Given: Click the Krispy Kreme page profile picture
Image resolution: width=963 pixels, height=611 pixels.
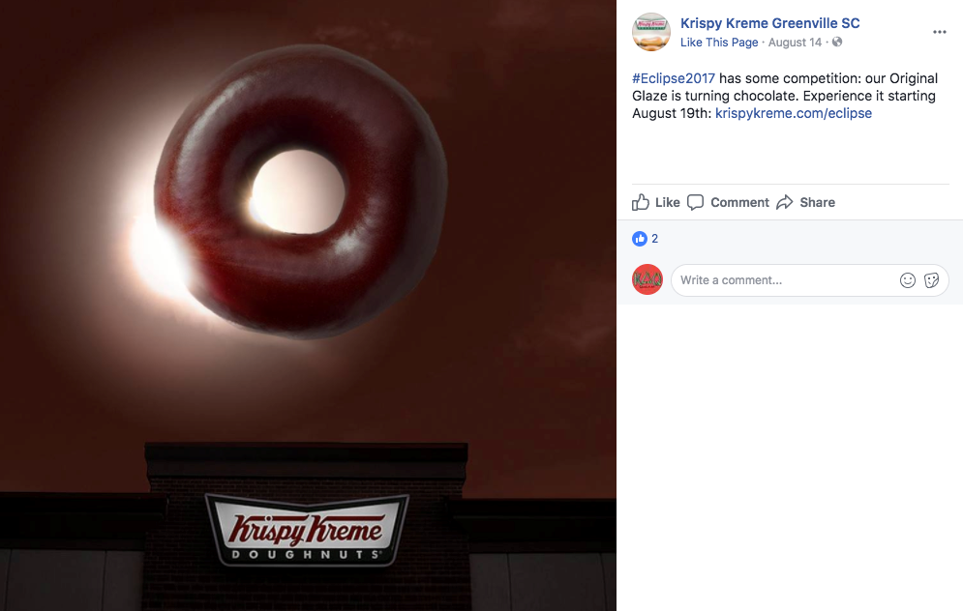Looking at the screenshot, I should point(651,32).
